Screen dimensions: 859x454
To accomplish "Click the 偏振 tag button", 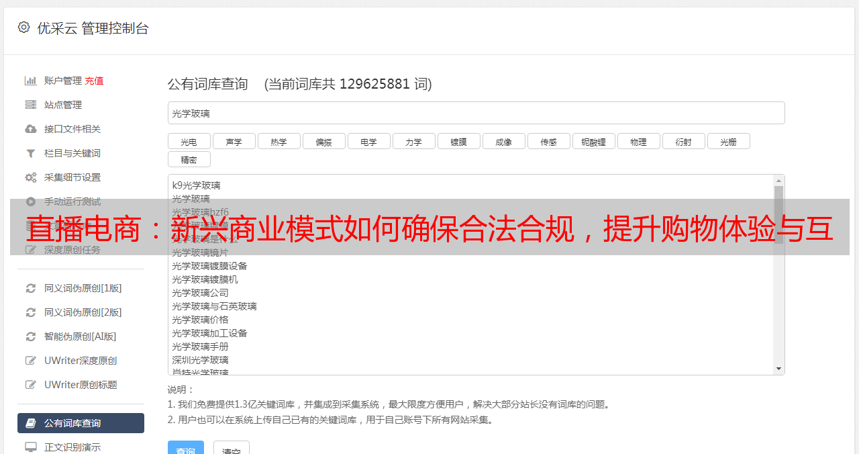I will tap(324, 141).
